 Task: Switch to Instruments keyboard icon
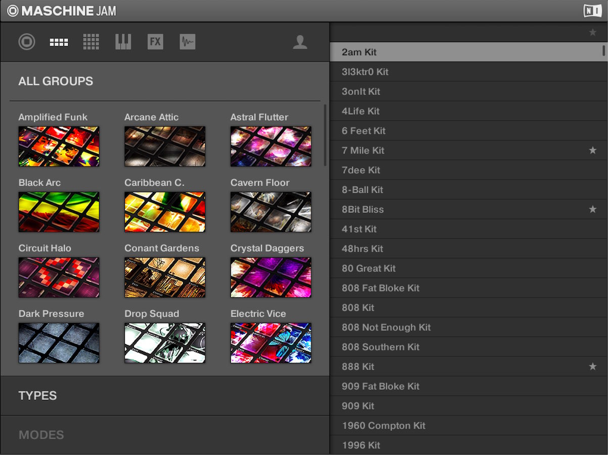click(123, 41)
